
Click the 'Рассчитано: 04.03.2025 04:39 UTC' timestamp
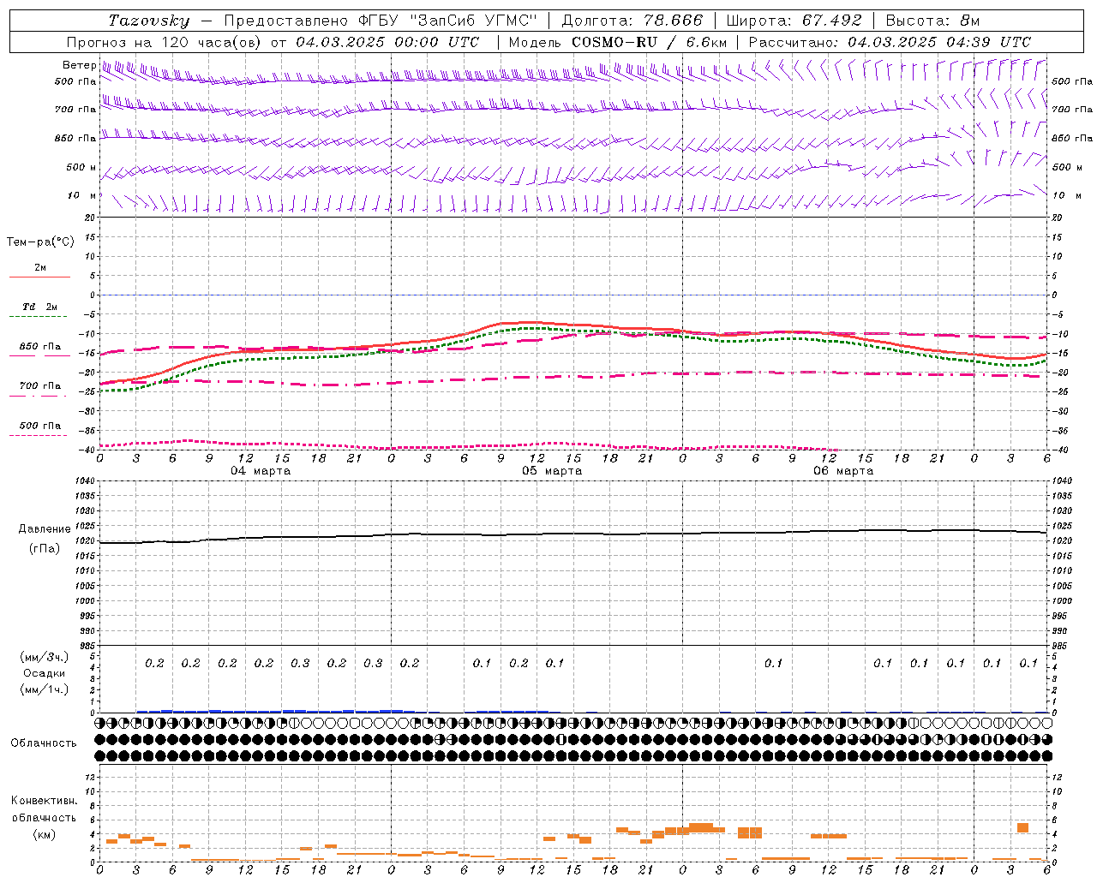(890, 42)
